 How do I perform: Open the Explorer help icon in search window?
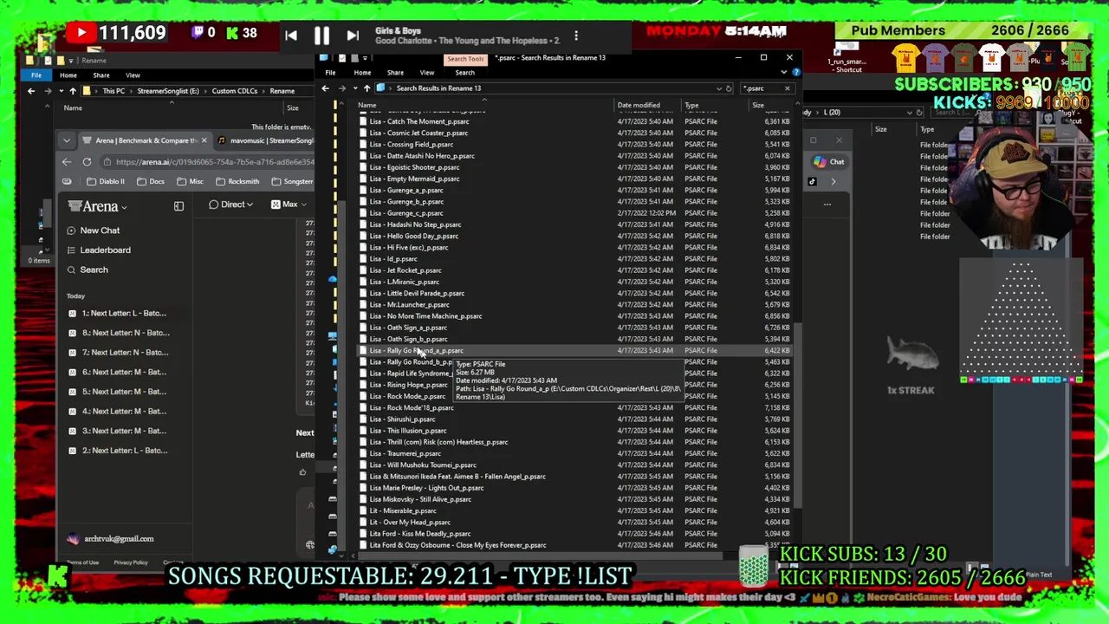796,73
